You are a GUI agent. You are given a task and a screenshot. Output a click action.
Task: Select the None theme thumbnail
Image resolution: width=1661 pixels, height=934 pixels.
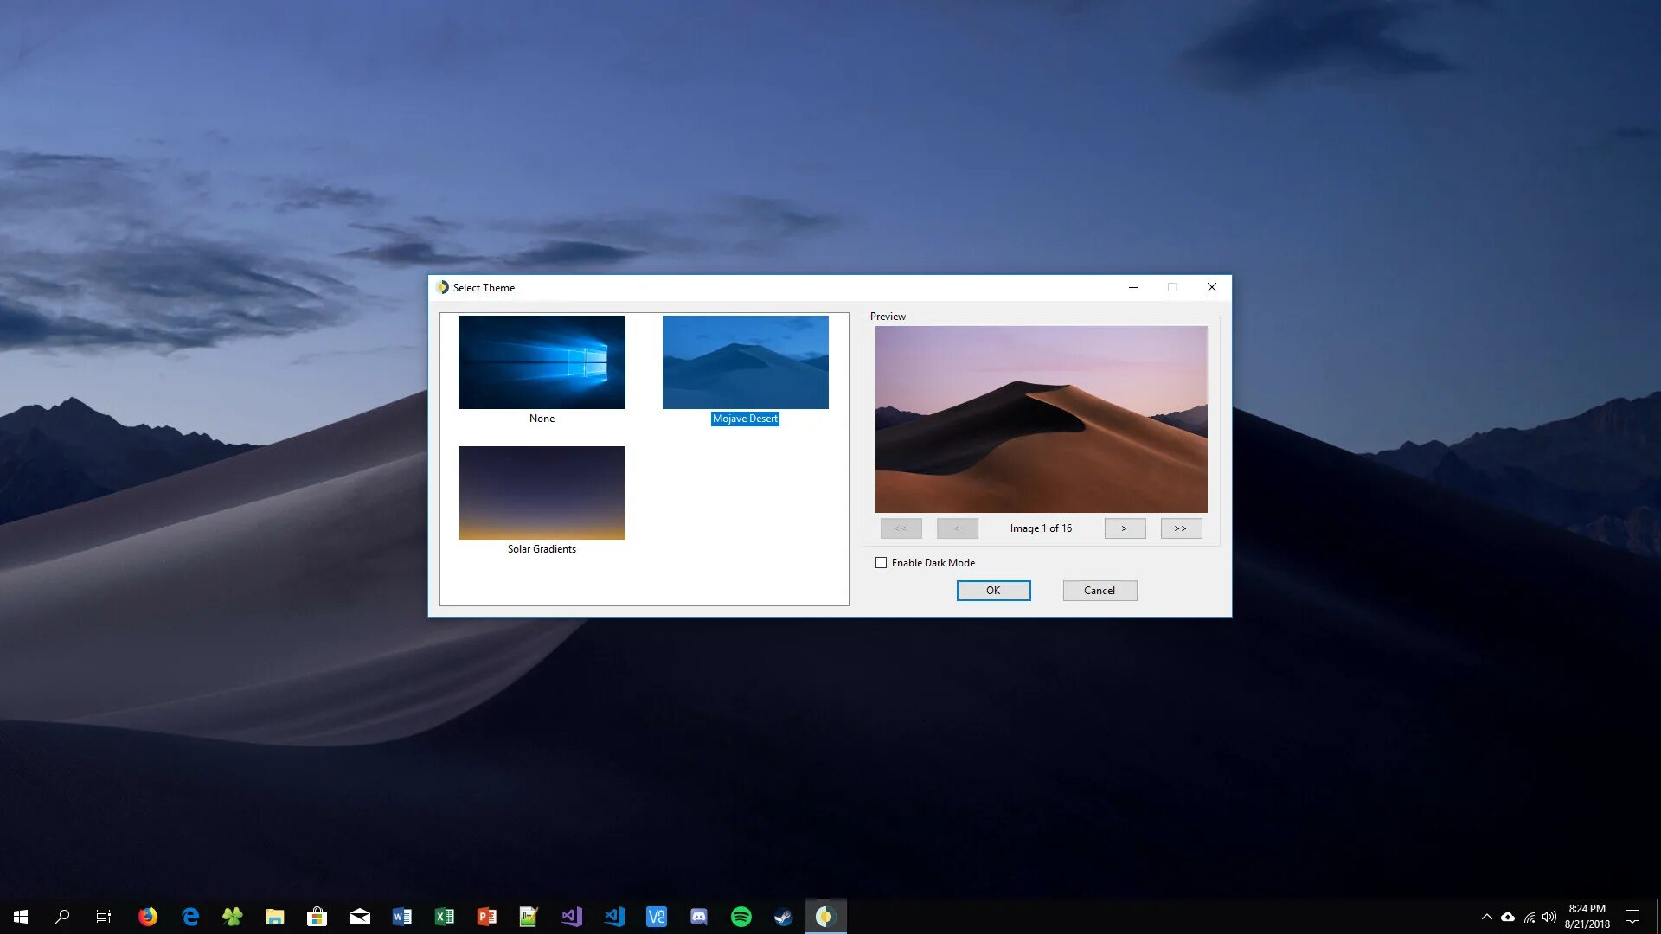tap(542, 362)
